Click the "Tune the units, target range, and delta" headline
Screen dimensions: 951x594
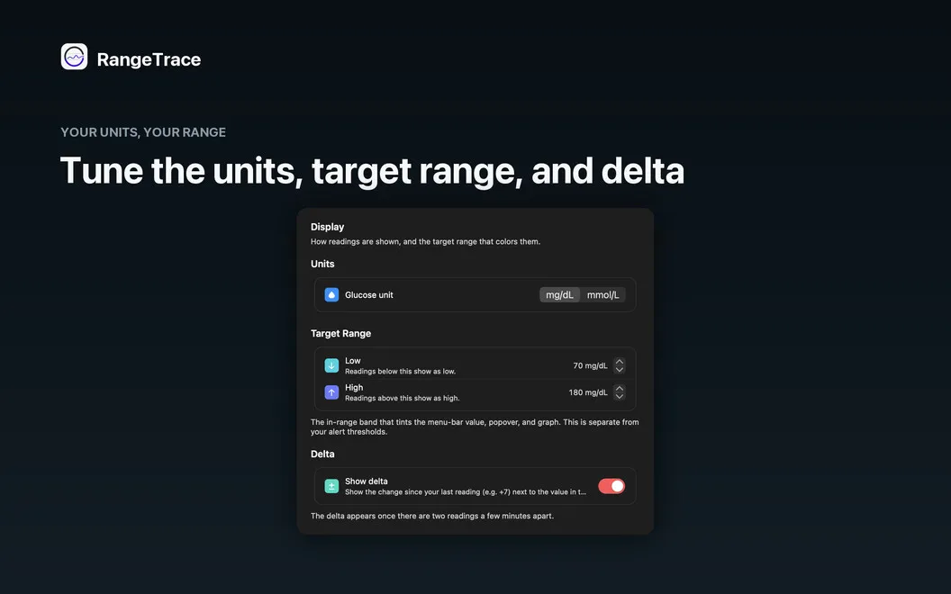pyautogui.click(x=373, y=171)
